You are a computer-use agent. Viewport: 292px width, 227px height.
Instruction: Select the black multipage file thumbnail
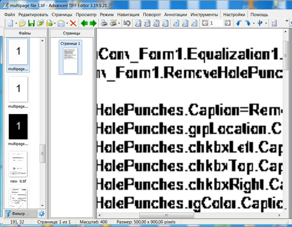(18, 130)
